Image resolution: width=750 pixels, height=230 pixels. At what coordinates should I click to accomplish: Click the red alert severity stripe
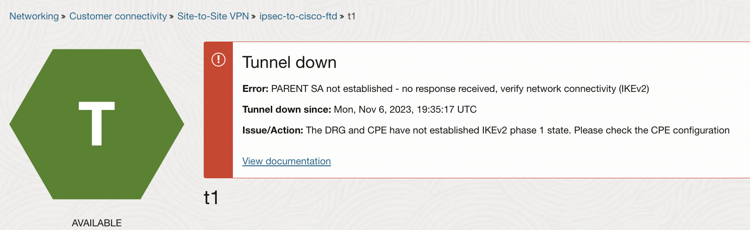[219, 120]
